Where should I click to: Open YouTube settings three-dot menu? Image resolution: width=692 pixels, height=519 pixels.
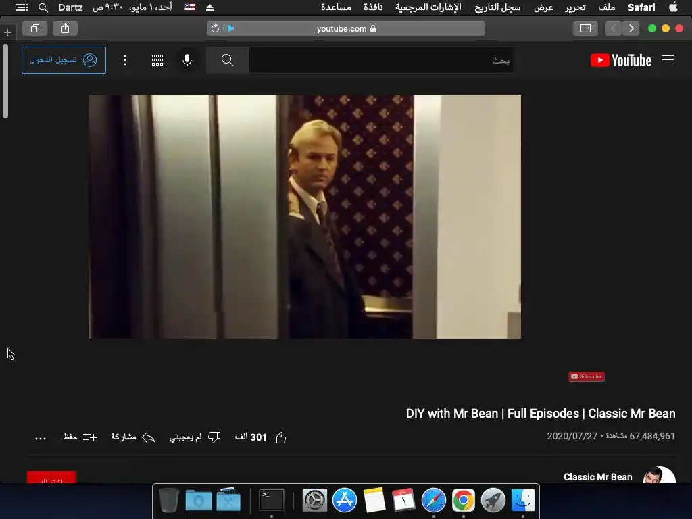coord(125,60)
